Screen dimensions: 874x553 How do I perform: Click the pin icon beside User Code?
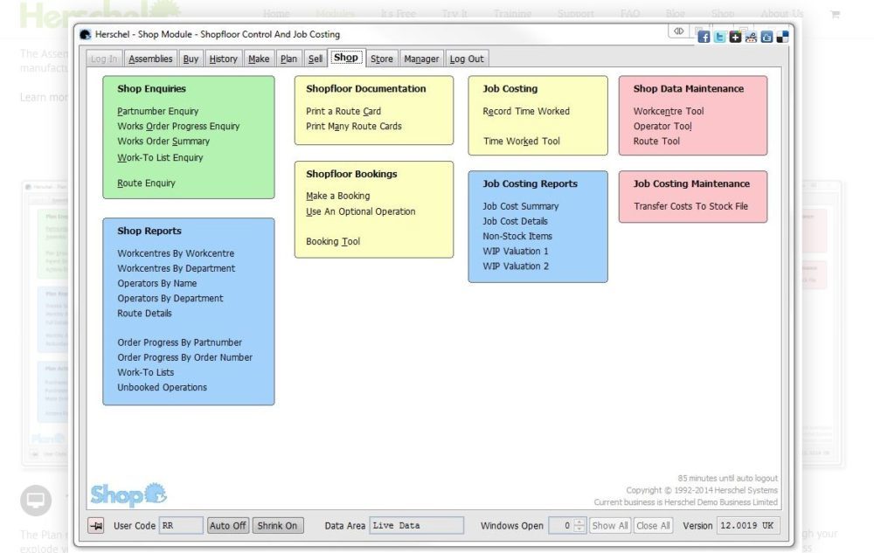[x=96, y=526]
